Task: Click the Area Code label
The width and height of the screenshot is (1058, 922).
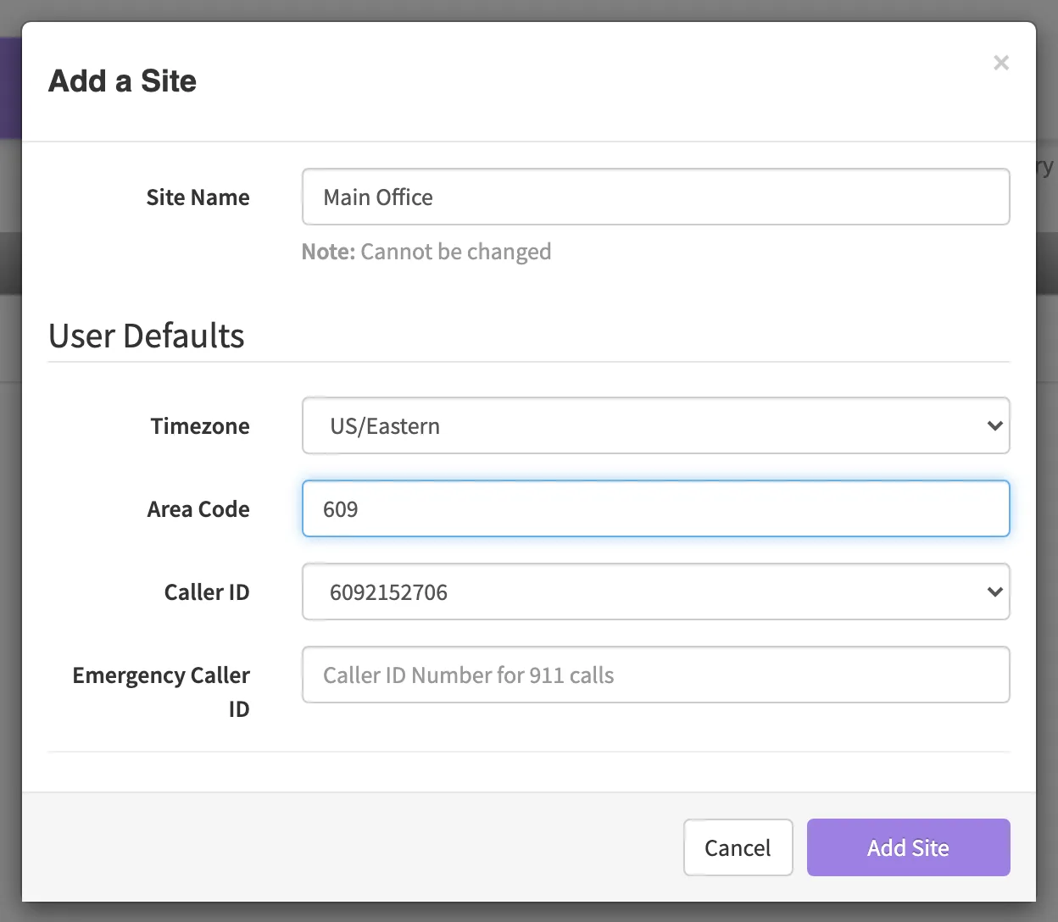Action: click(x=198, y=508)
